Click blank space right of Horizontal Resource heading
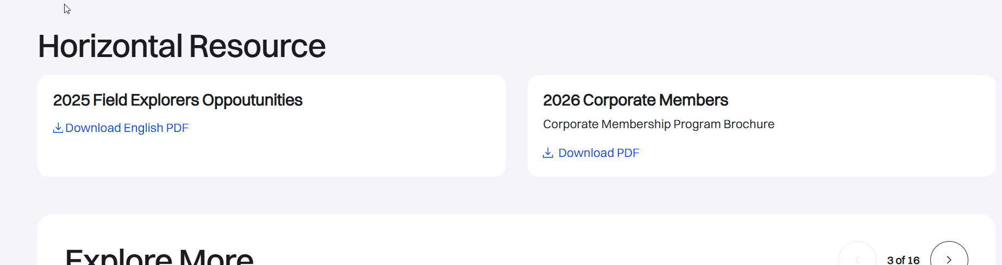This screenshot has width=1002, height=265. point(598,47)
